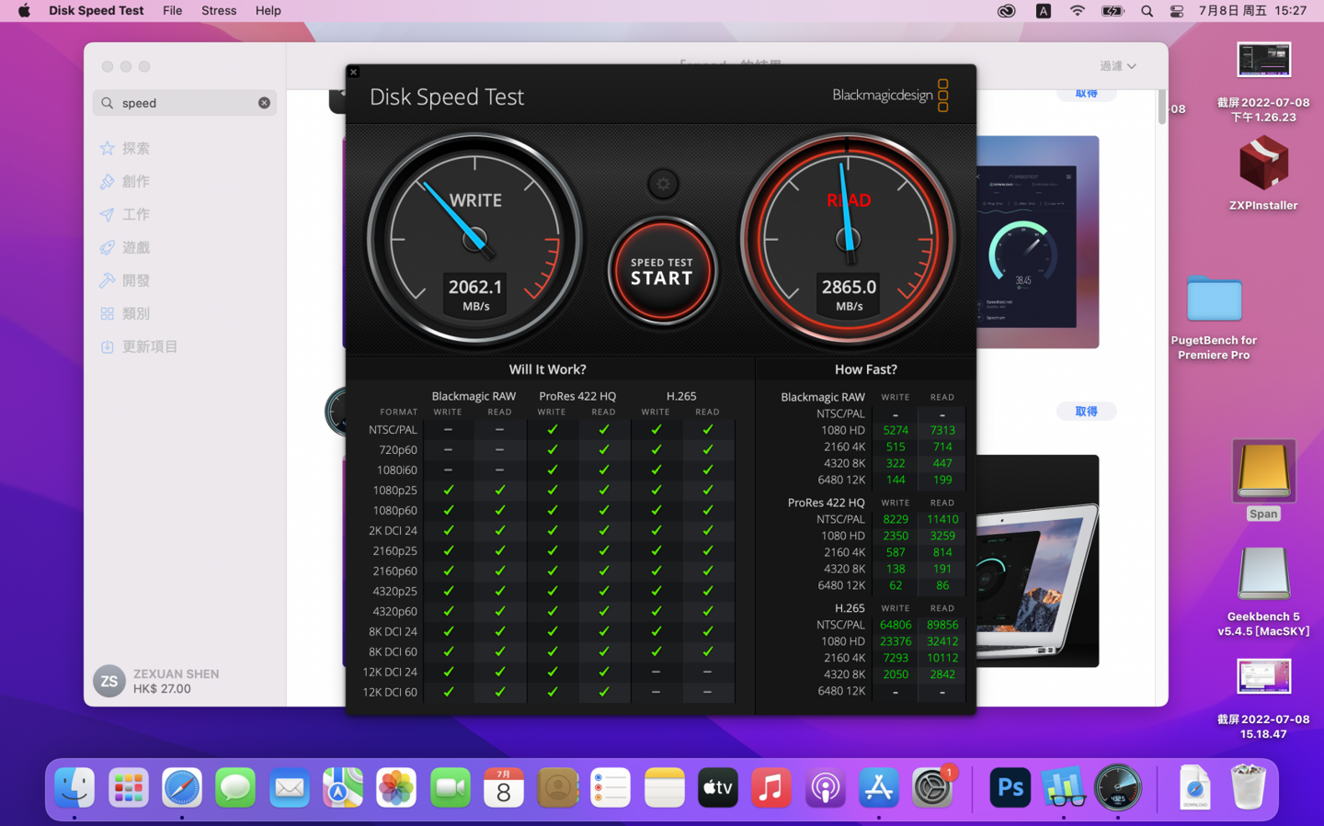Viewport: 1324px width, 826px height.
Task: Open System Preferences from the Dock
Action: (x=932, y=788)
